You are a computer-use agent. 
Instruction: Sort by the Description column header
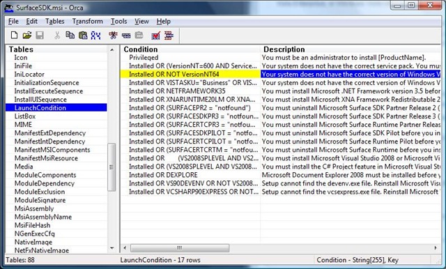pyautogui.click(x=351, y=49)
